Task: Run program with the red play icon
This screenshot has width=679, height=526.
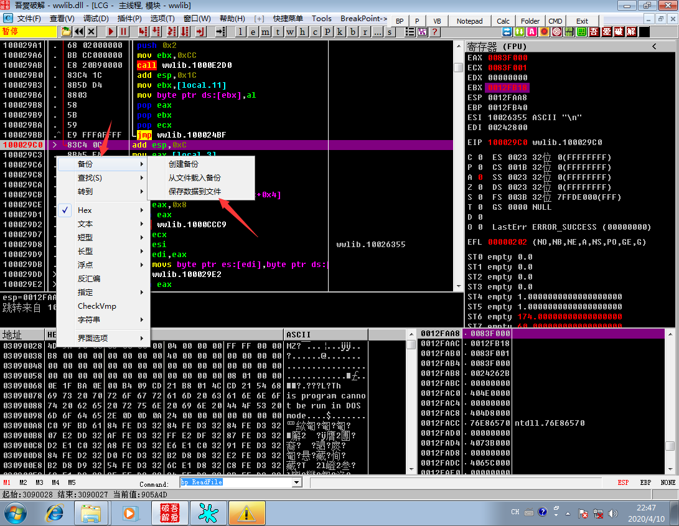Action: 111,32
